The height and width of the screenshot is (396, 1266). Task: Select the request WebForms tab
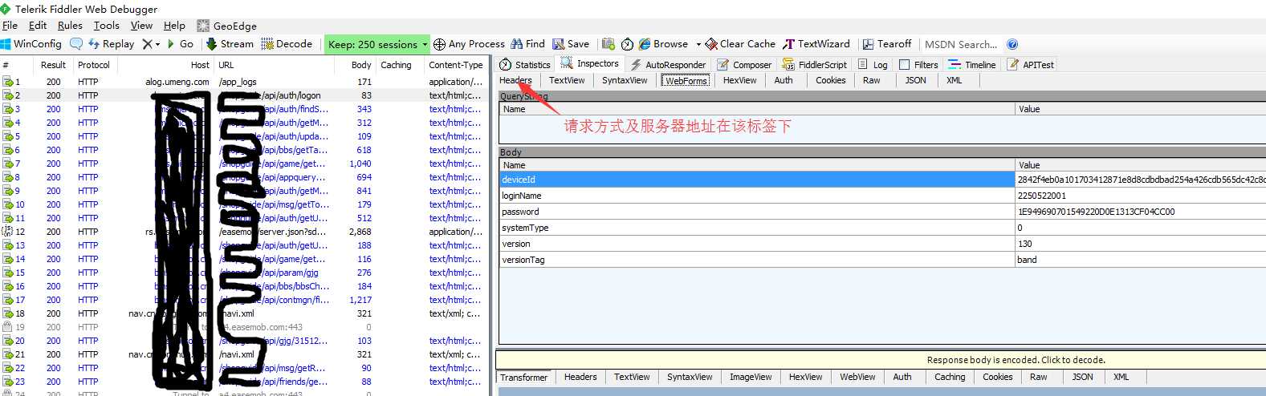tap(686, 80)
